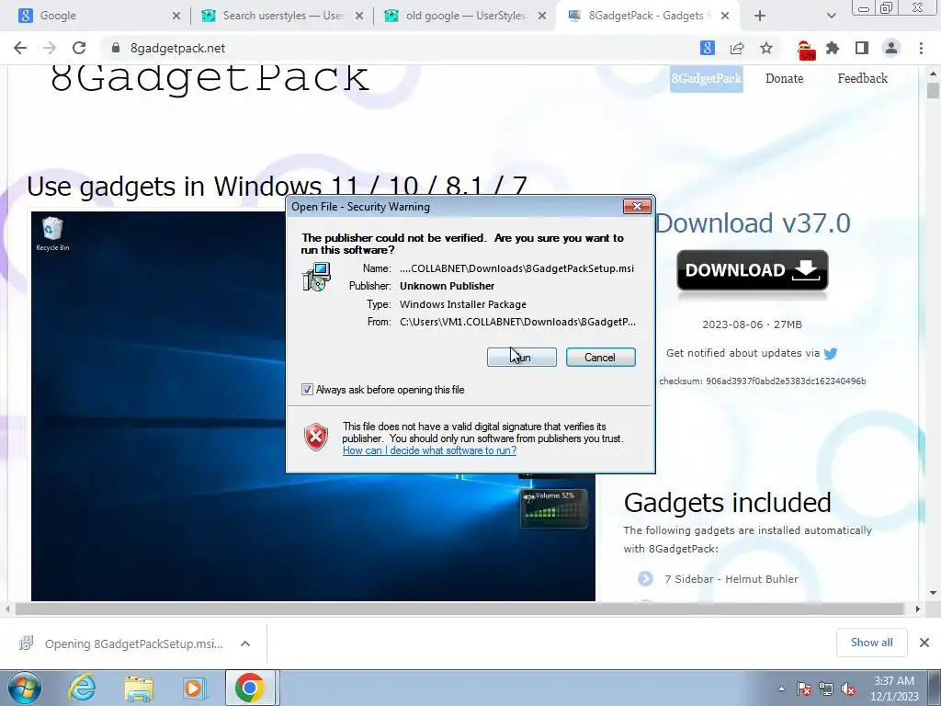The height and width of the screenshot is (706, 941).
Task: Dismiss the downloads bar
Action: (924, 643)
